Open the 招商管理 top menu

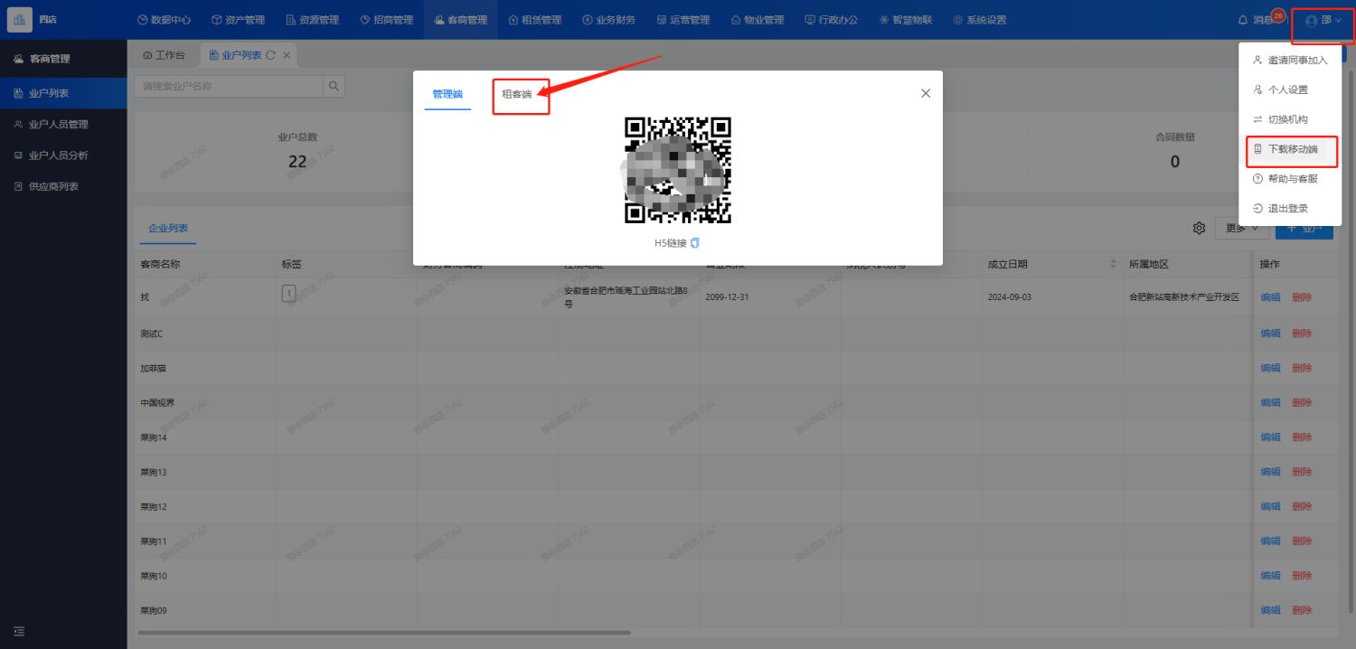click(386, 20)
